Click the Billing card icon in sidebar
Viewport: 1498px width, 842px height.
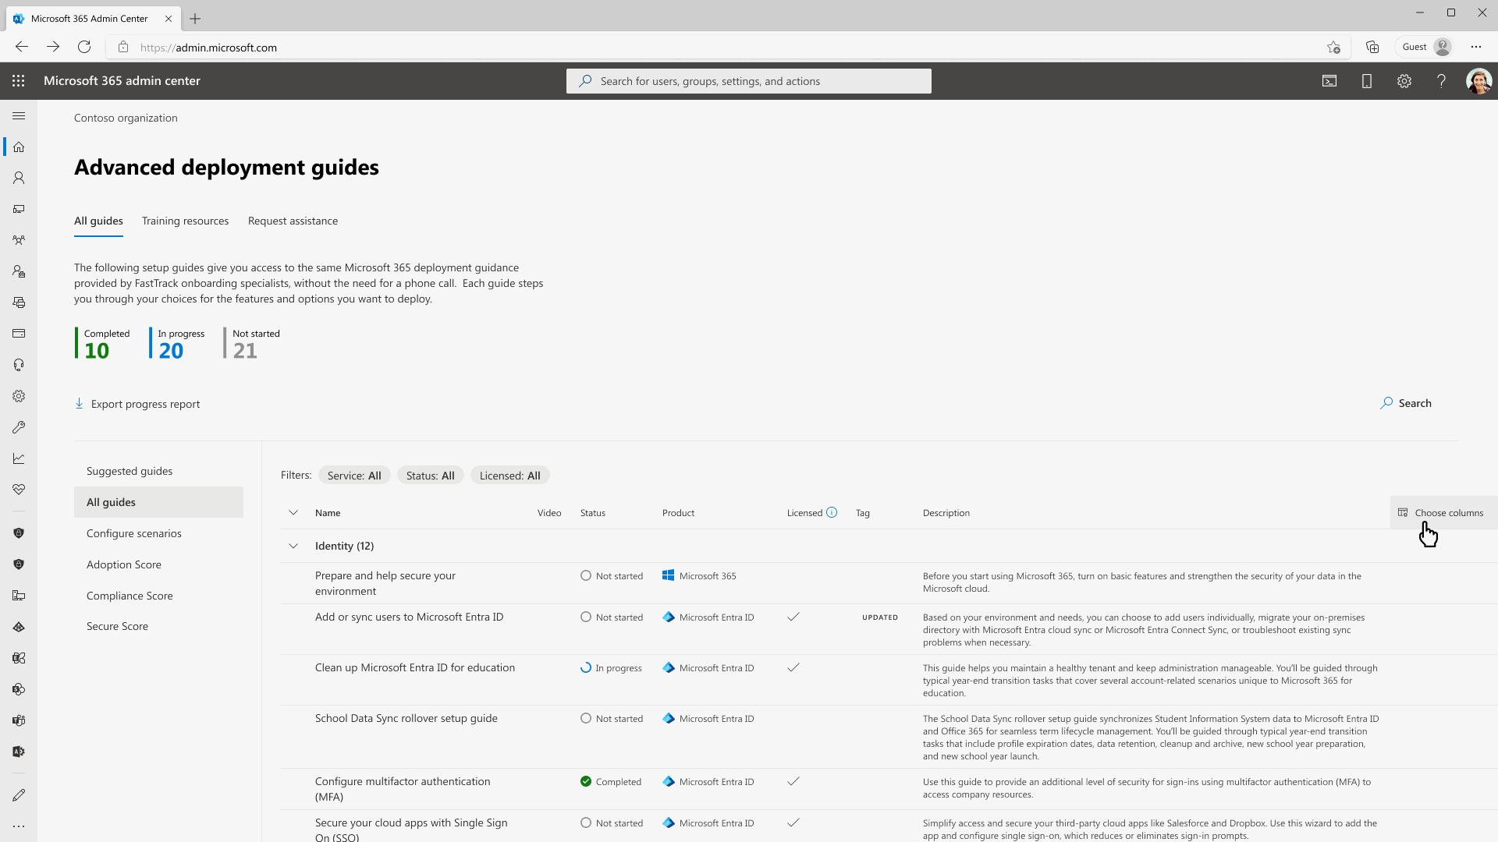(x=19, y=334)
